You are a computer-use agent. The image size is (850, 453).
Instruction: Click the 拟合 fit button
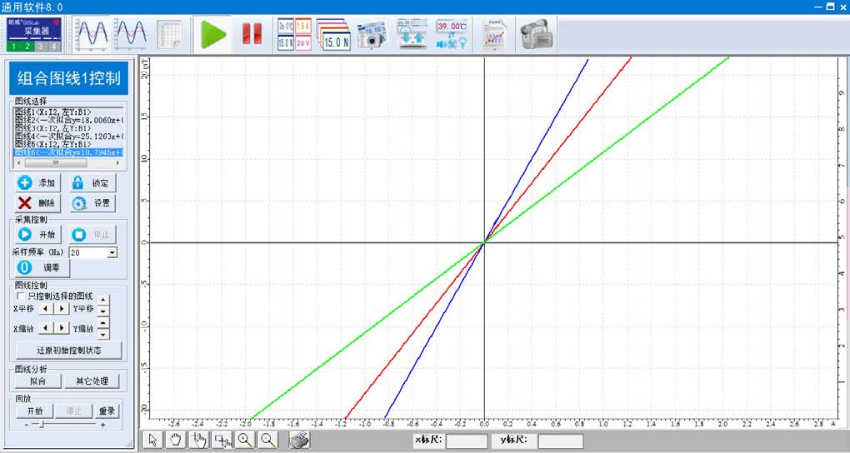pyautogui.click(x=37, y=381)
